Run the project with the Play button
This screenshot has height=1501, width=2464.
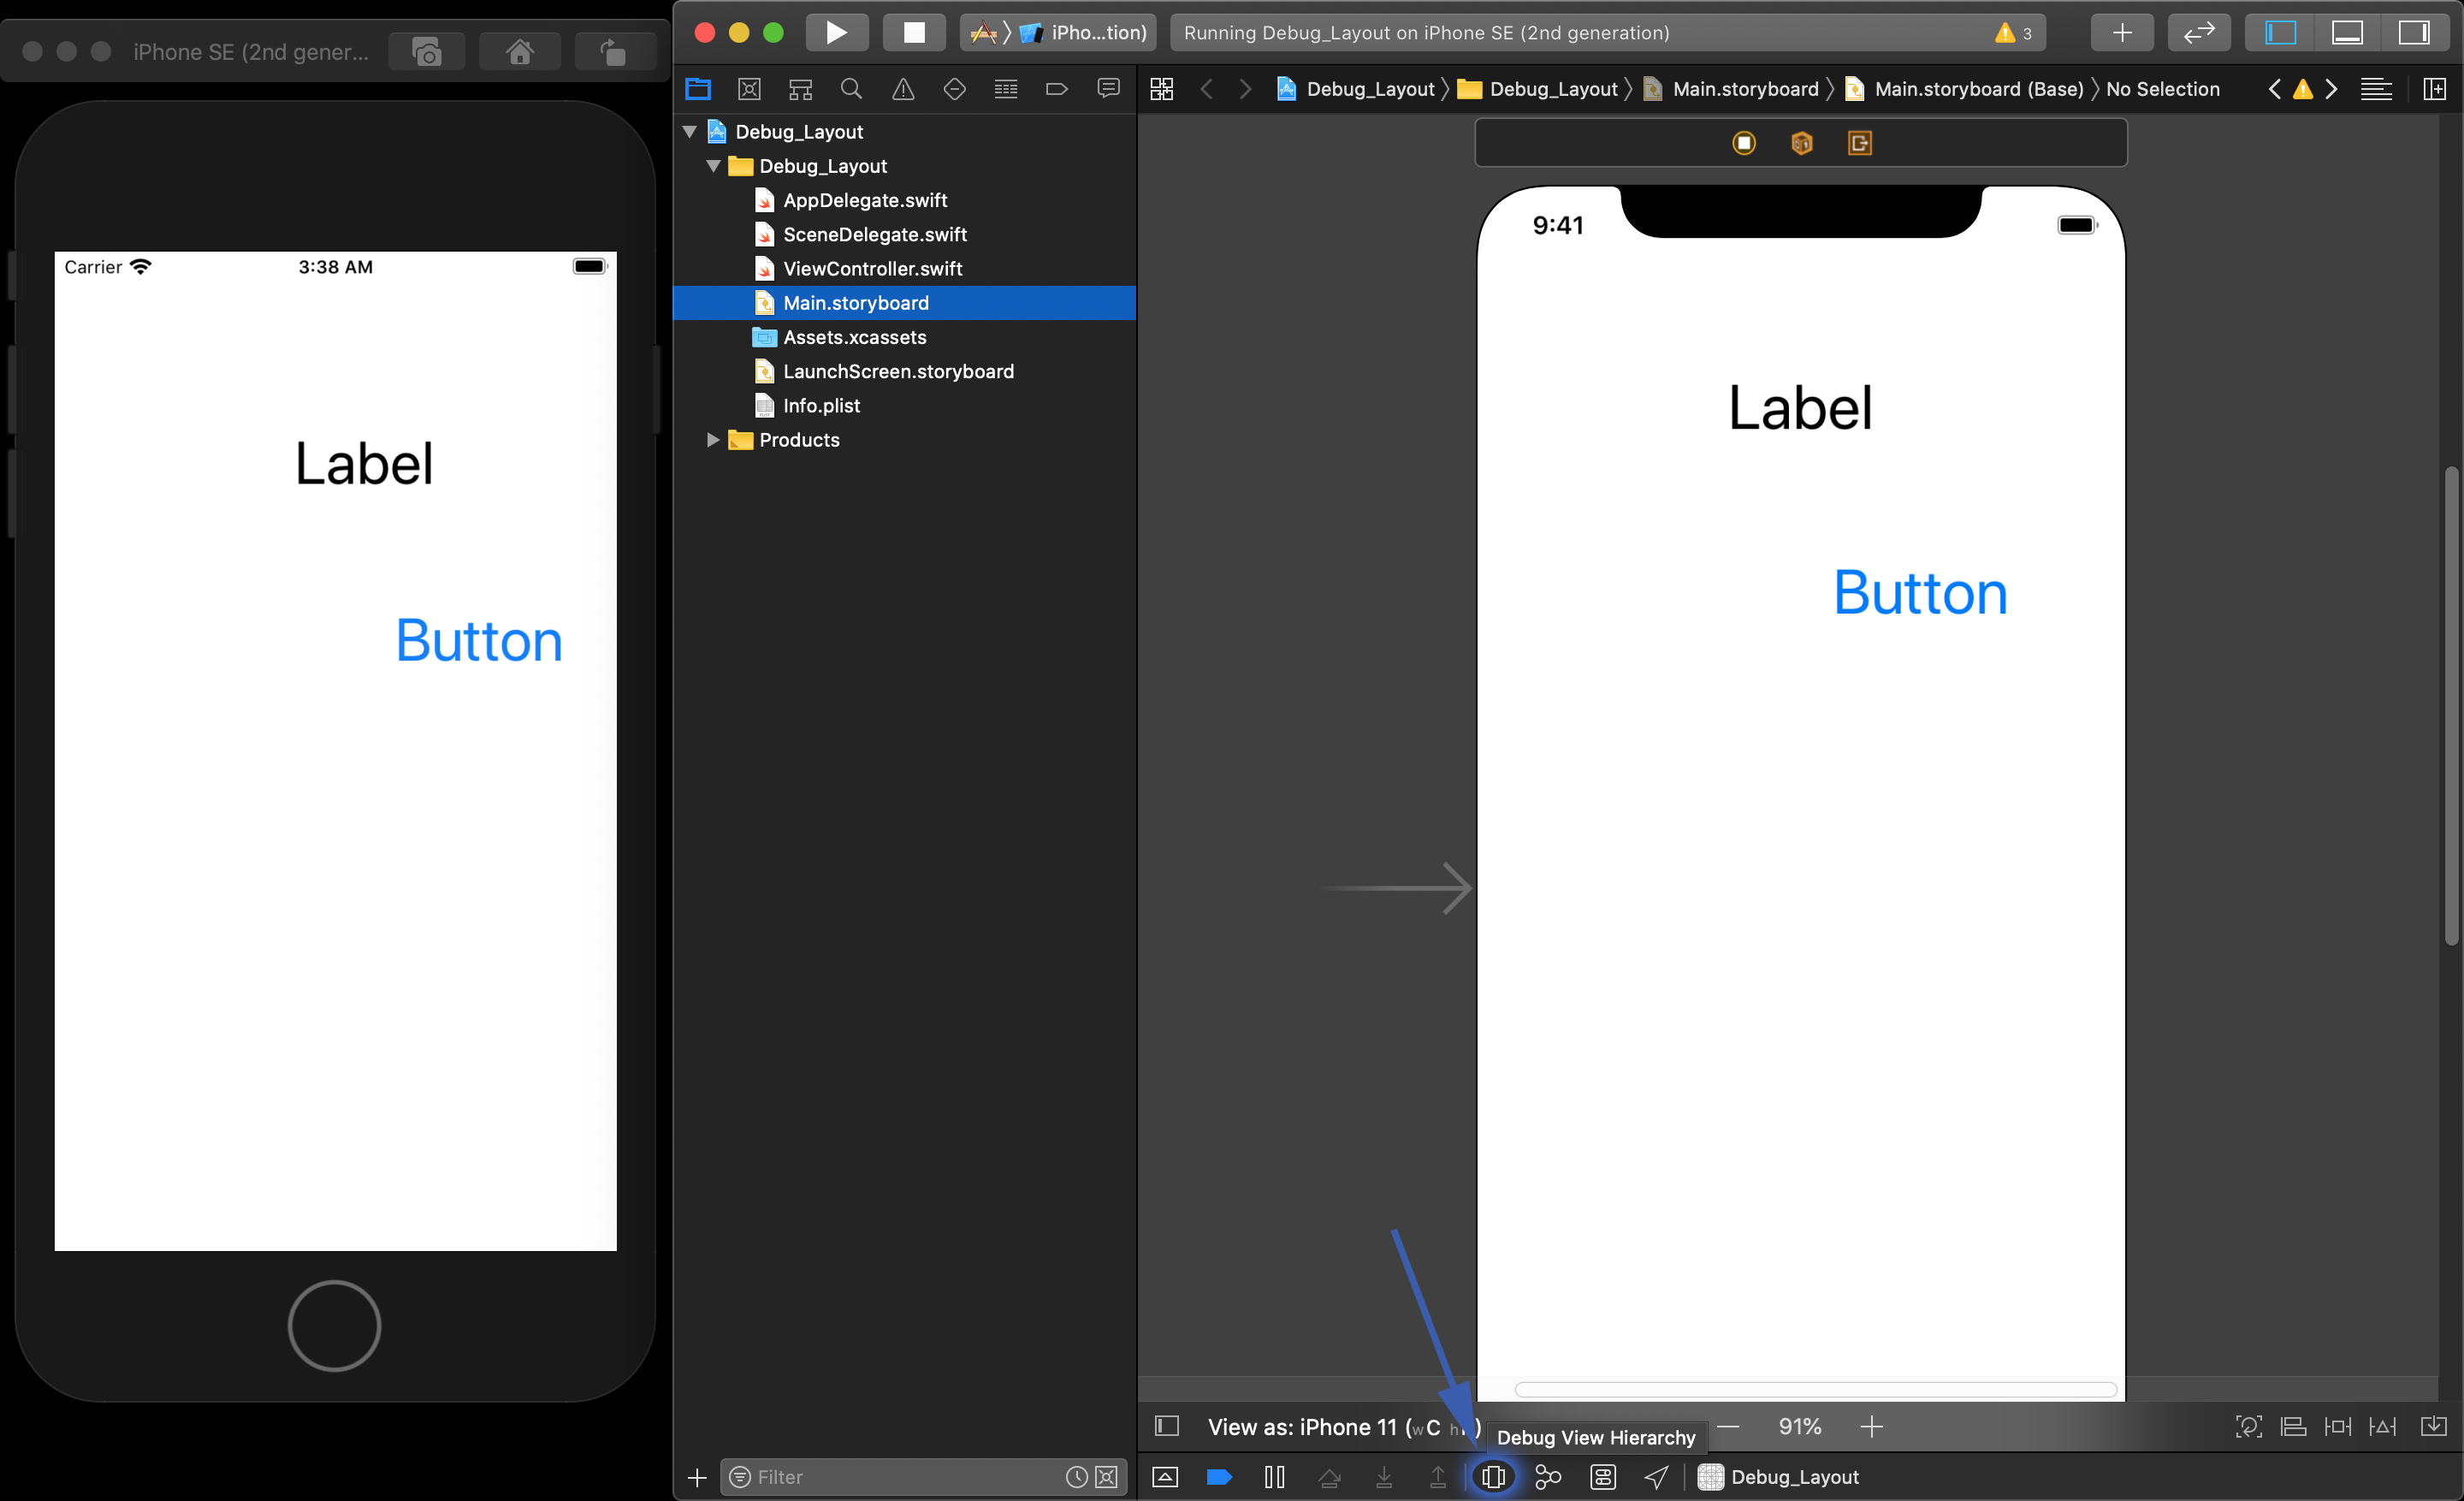(836, 32)
